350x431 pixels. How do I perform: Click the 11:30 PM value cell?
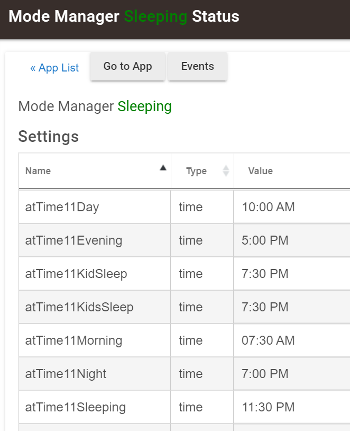point(292,407)
